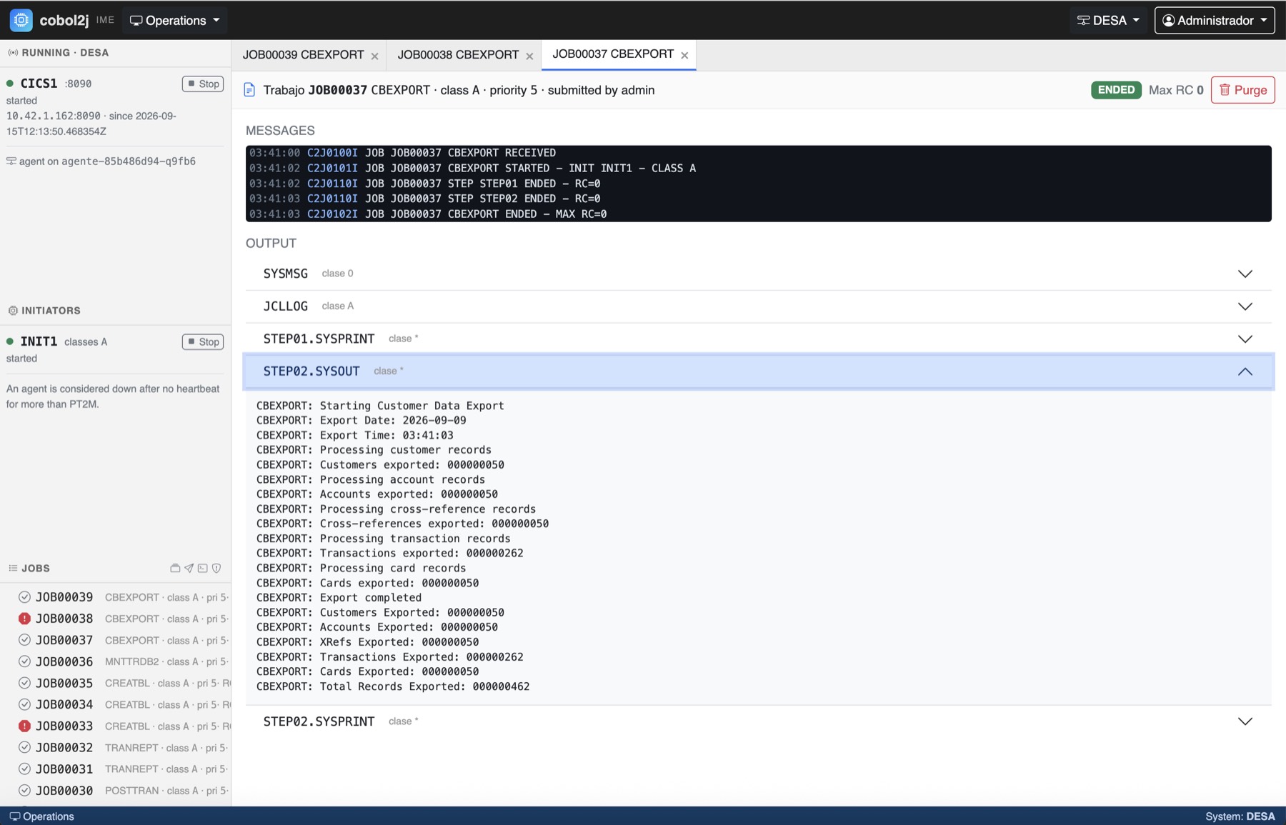Open the stack icon in JOBS header

(x=175, y=569)
